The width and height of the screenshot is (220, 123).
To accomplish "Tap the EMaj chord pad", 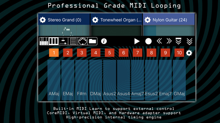I will 68,80.
